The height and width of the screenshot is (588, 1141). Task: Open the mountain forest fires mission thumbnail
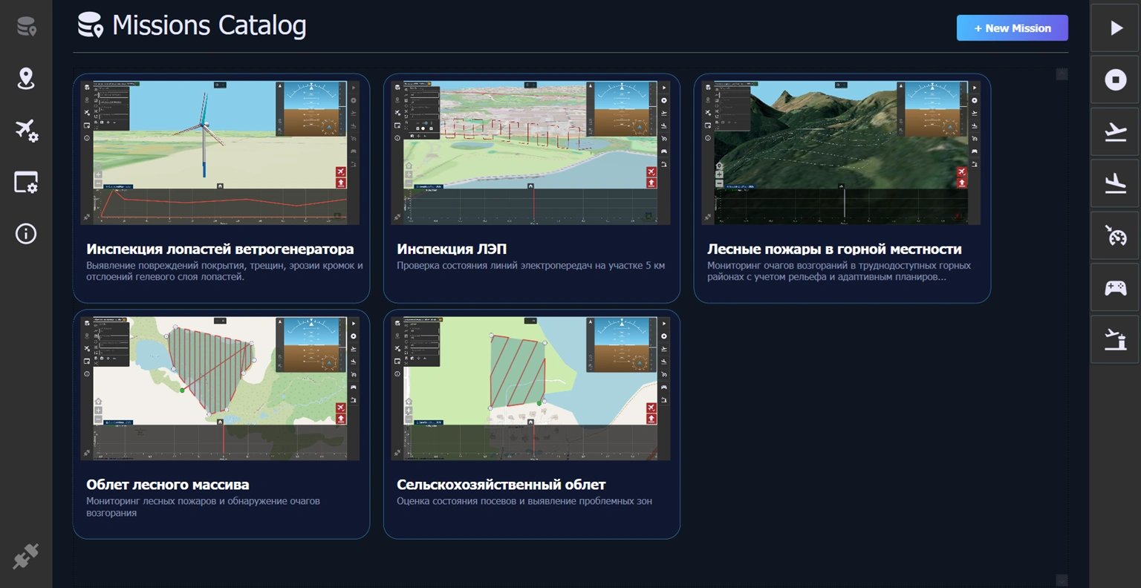[841, 153]
